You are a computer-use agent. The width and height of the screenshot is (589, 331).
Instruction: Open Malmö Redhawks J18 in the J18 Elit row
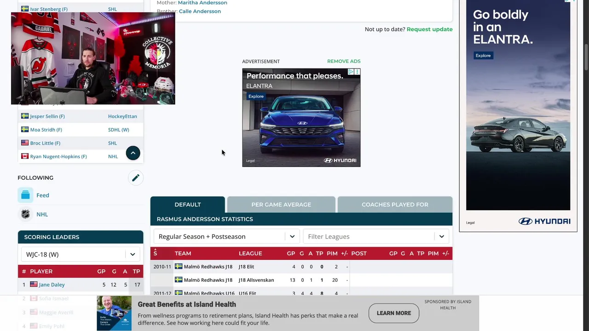click(208, 267)
